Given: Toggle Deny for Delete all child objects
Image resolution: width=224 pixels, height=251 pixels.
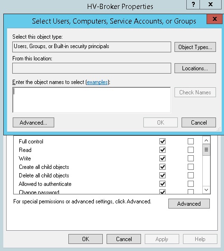Looking at the screenshot, I should click(x=191, y=176).
